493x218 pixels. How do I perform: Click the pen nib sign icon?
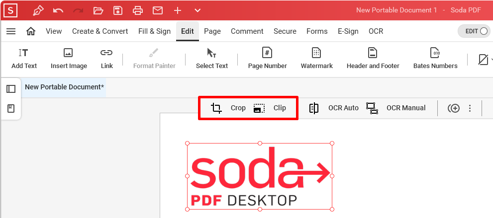38,10
